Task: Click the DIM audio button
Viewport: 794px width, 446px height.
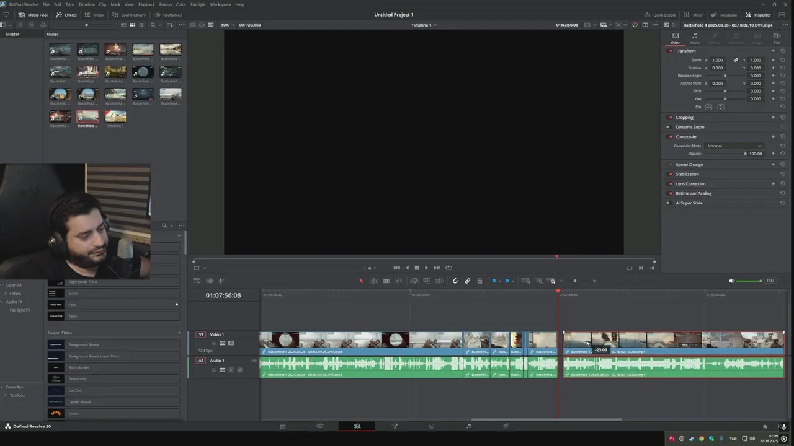Action: click(x=770, y=281)
